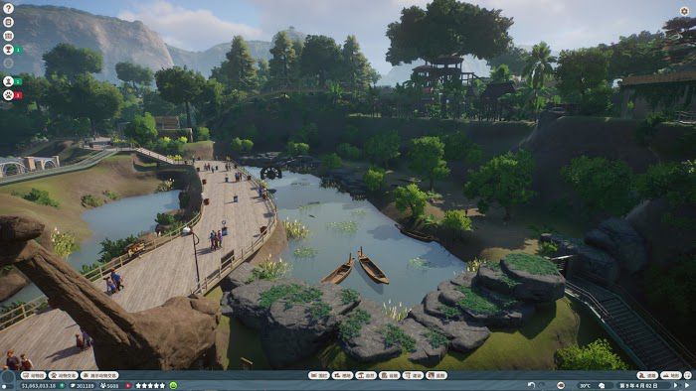Open the Nature build menu
This screenshot has width=696, height=391.
(x=366, y=375)
